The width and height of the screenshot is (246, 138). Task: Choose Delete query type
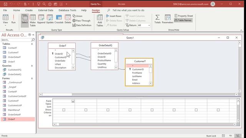(x=68, y=19)
